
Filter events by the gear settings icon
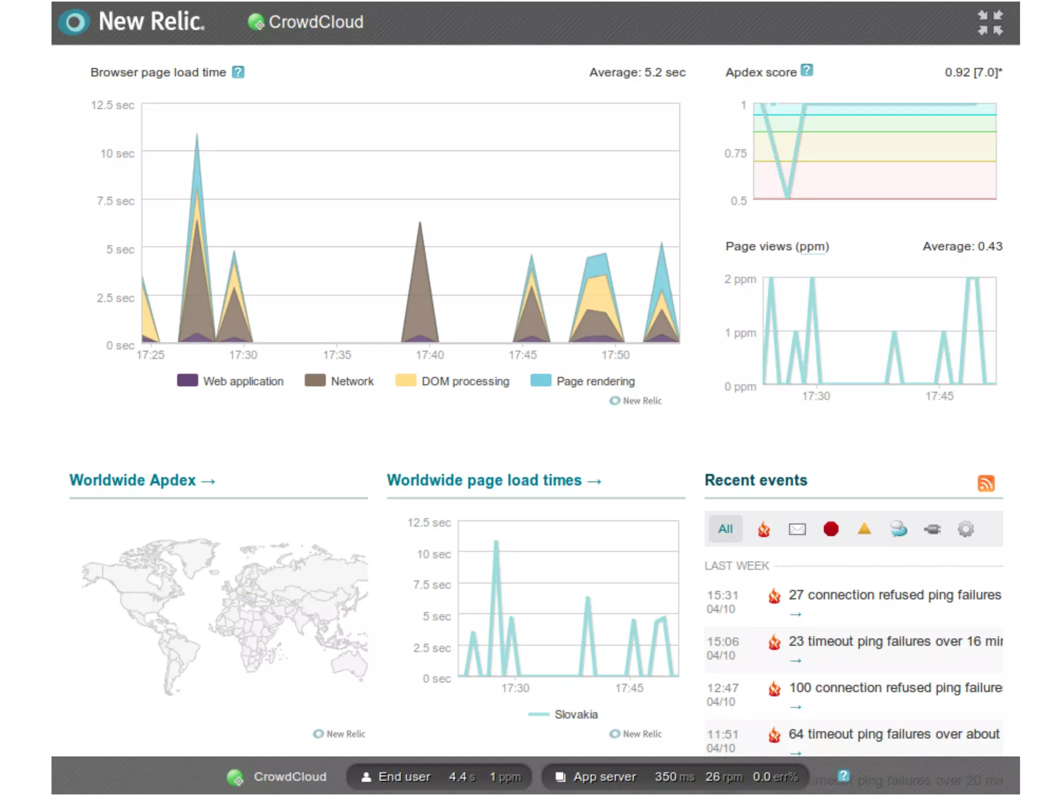(965, 529)
